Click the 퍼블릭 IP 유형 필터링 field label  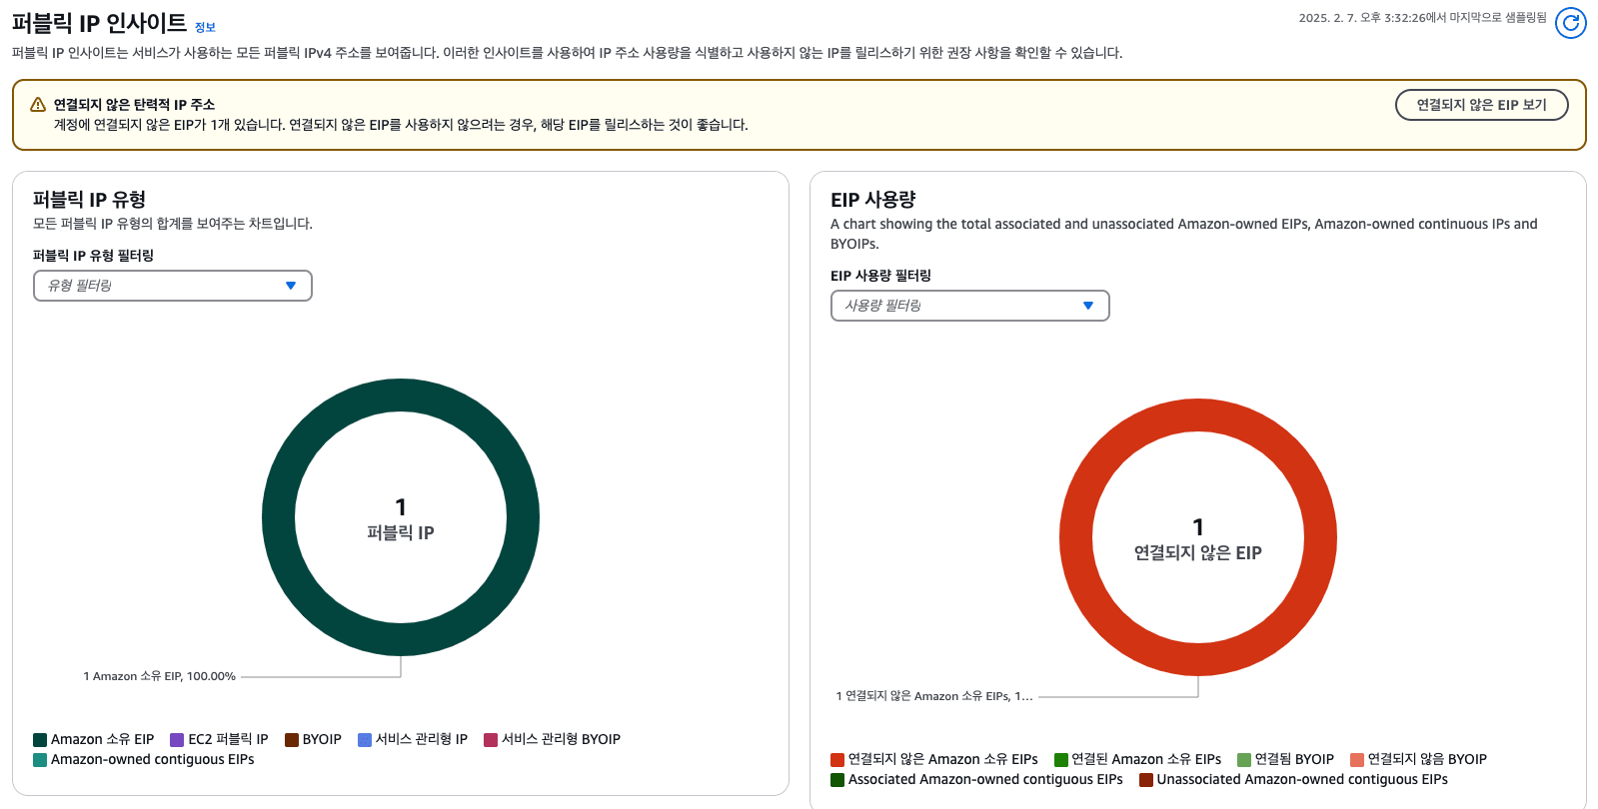click(94, 256)
